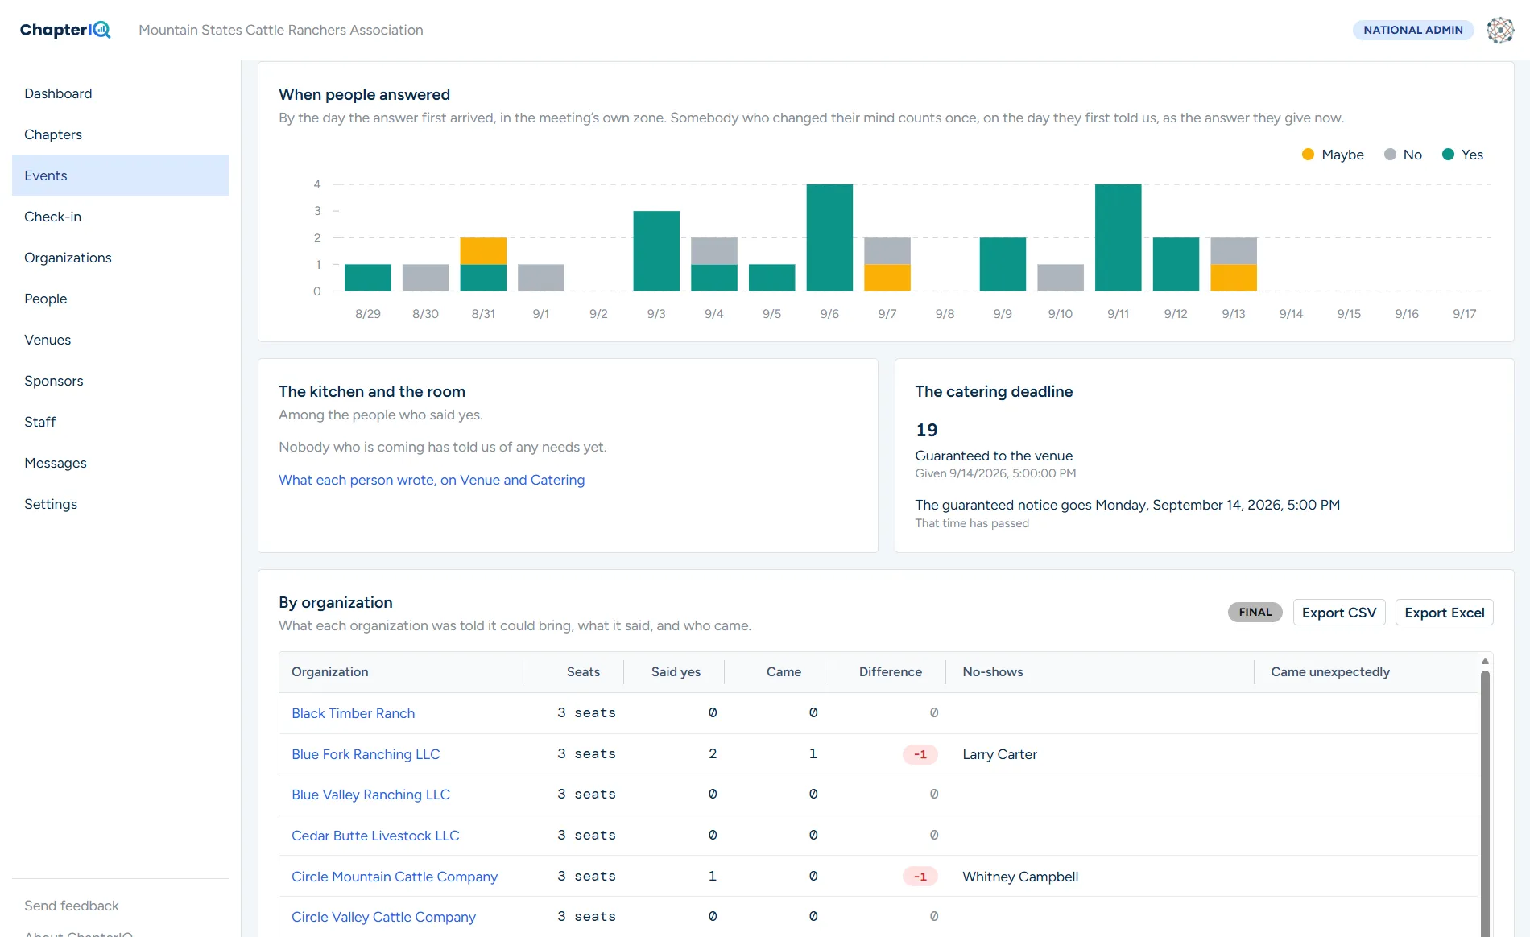This screenshot has width=1530, height=937.
Task: Open Cedar Butte Livestock LLC
Action: coord(375,836)
